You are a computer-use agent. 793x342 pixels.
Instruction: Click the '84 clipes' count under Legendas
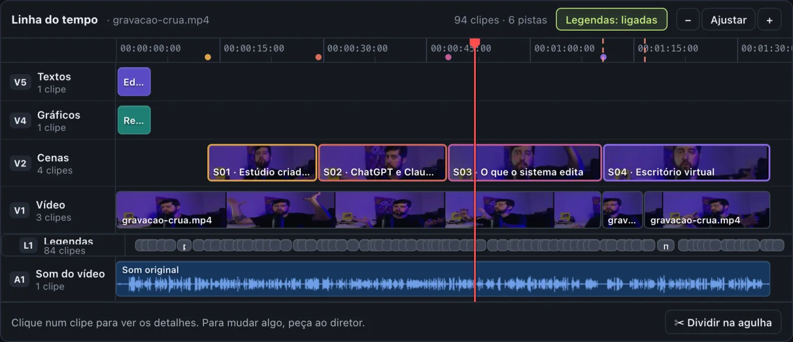65,251
